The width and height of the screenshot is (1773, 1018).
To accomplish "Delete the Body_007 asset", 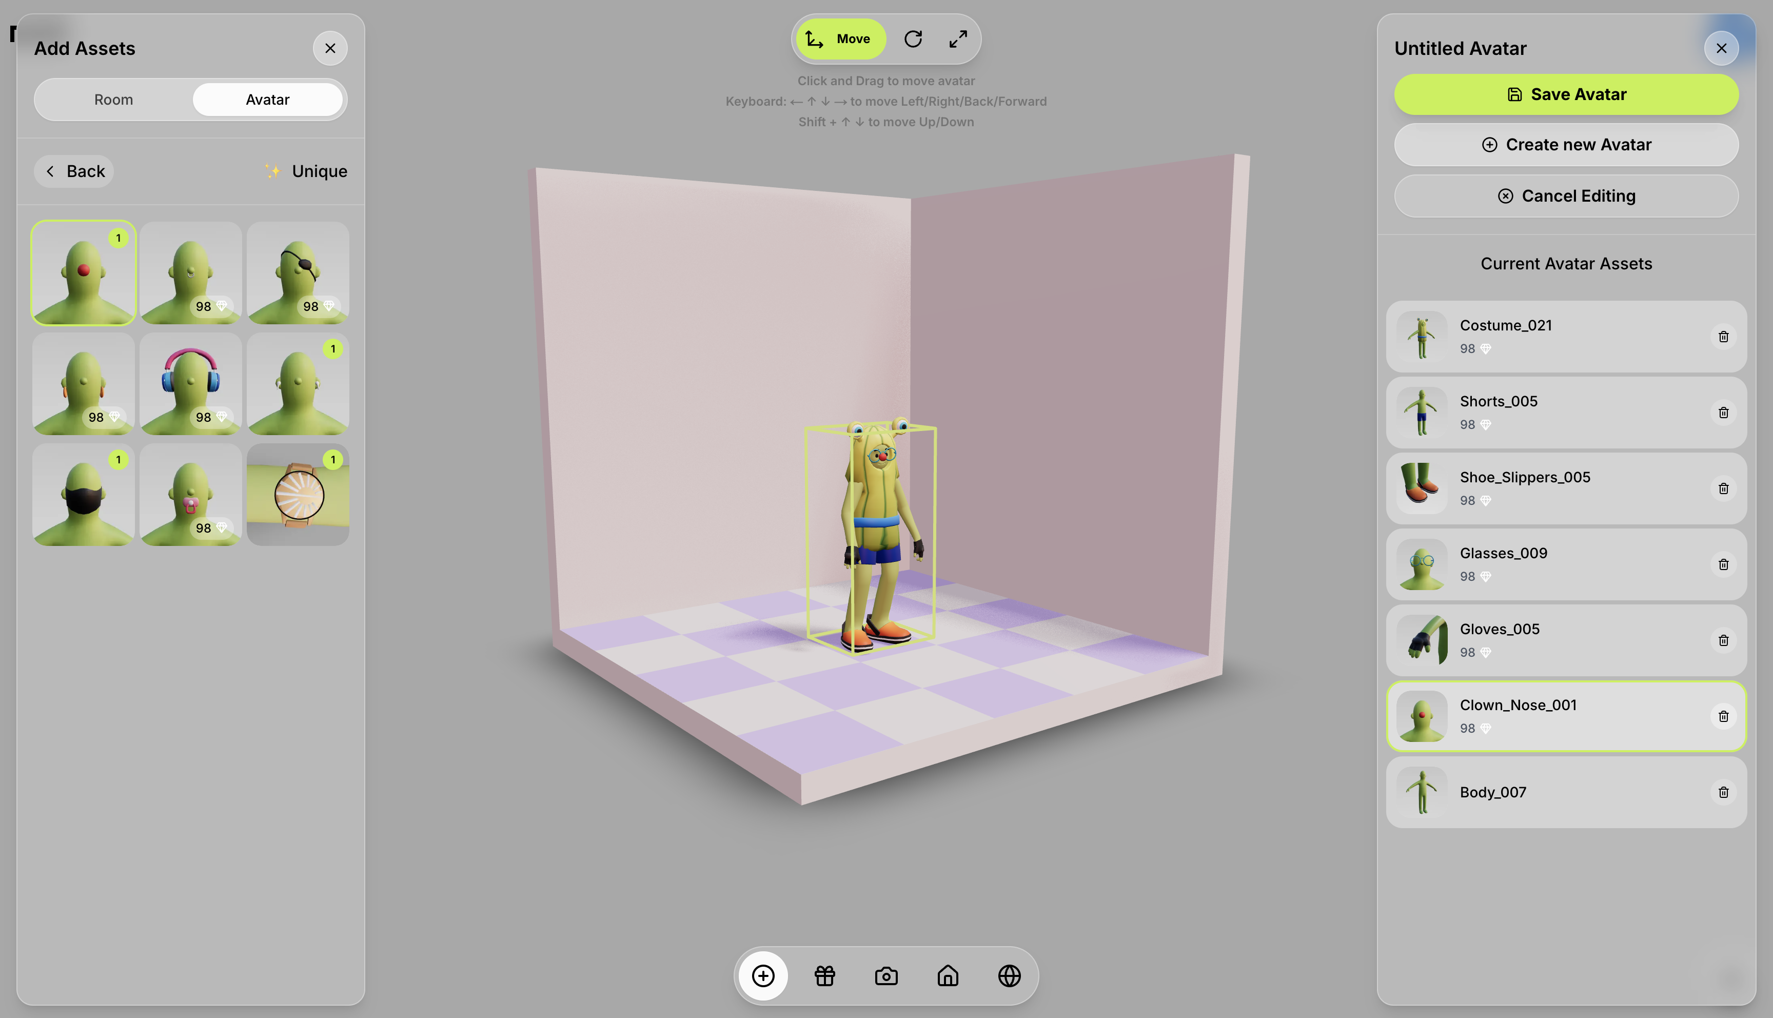I will pyautogui.click(x=1723, y=792).
